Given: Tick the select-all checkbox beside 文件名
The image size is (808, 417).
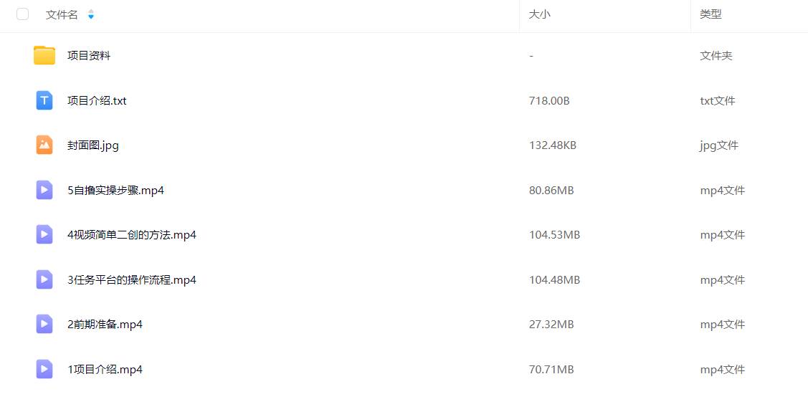Looking at the screenshot, I should [23, 14].
